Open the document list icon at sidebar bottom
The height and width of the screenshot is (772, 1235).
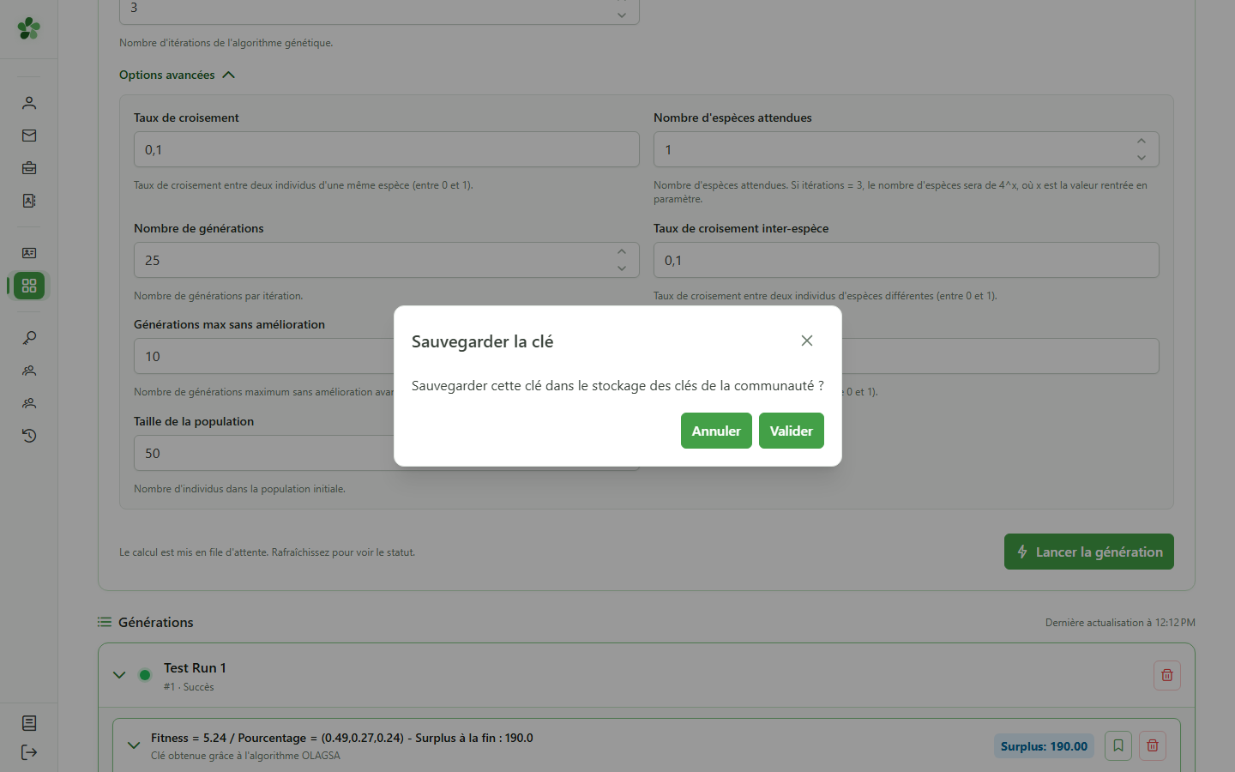[x=29, y=723]
